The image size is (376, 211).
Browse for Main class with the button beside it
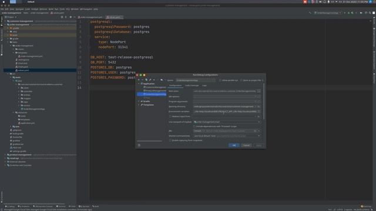click(x=258, y=91)
